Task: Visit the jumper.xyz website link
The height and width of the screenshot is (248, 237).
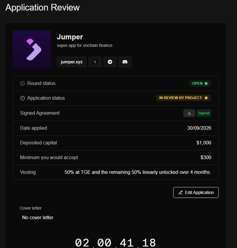Action: tap(71, 62)
